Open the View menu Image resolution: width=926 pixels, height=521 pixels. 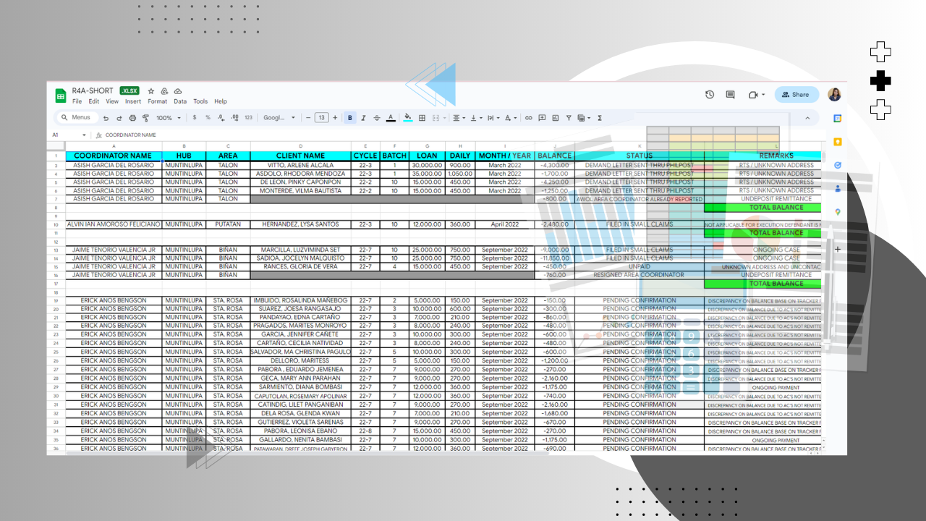112,102
